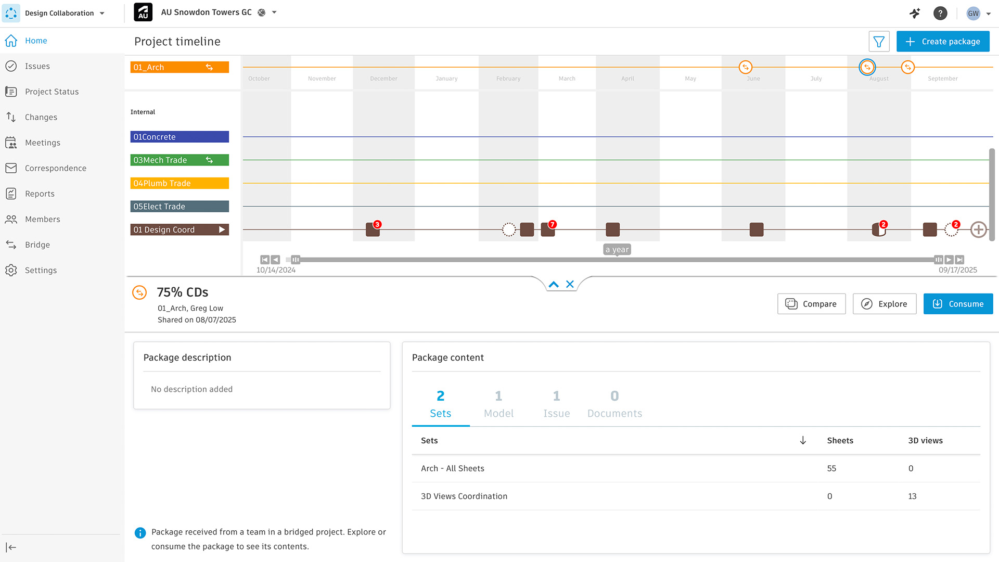Close the package details panel

click(x=570, y=284)
